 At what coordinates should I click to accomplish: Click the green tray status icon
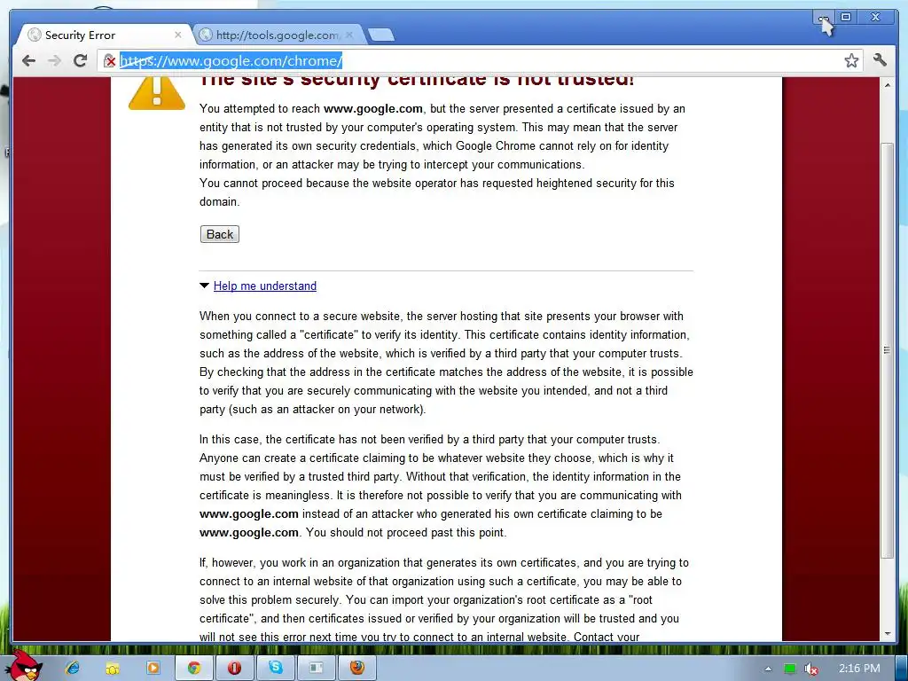tap(790, 669)
